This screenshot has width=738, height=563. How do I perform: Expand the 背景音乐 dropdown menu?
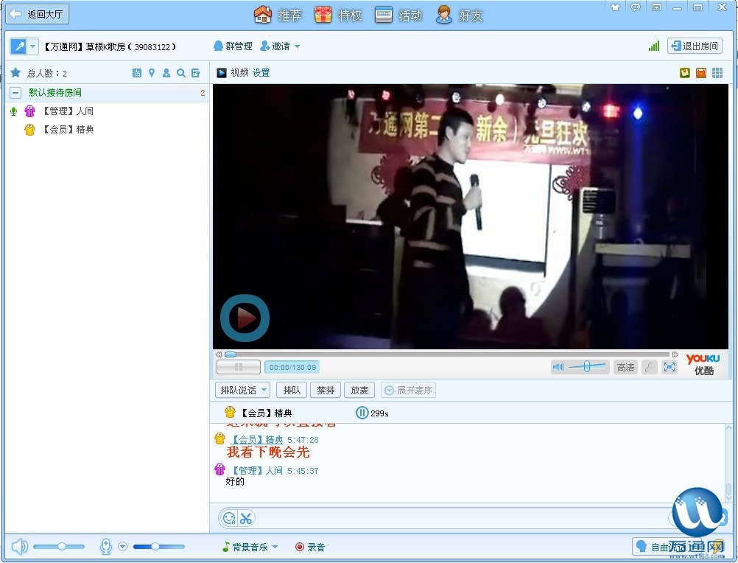tap(250, 547)
